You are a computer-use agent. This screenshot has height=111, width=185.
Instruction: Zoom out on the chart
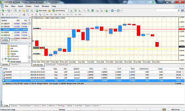tap(89, 11)
